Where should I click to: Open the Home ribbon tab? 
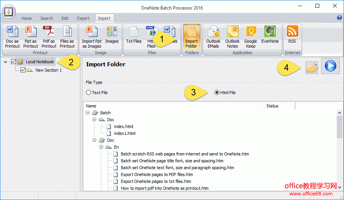pos(27,18)
